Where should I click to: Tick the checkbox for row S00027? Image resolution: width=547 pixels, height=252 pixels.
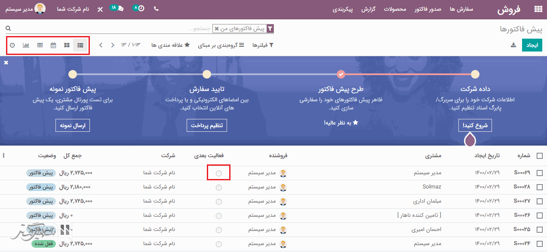539,201
